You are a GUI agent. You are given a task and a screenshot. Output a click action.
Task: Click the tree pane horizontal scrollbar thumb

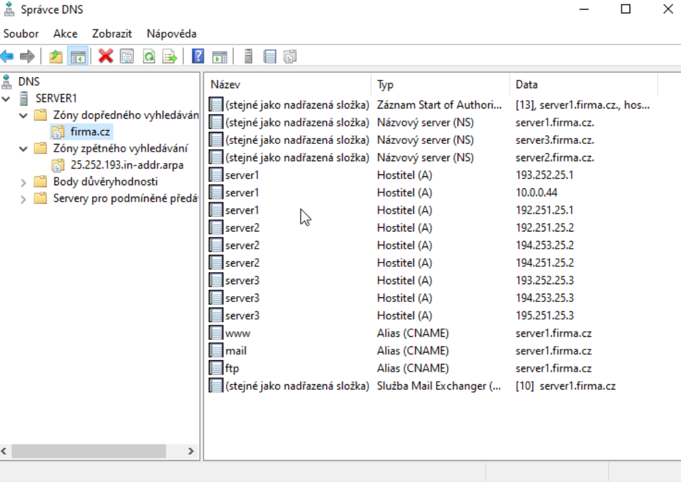click(89, 451)
